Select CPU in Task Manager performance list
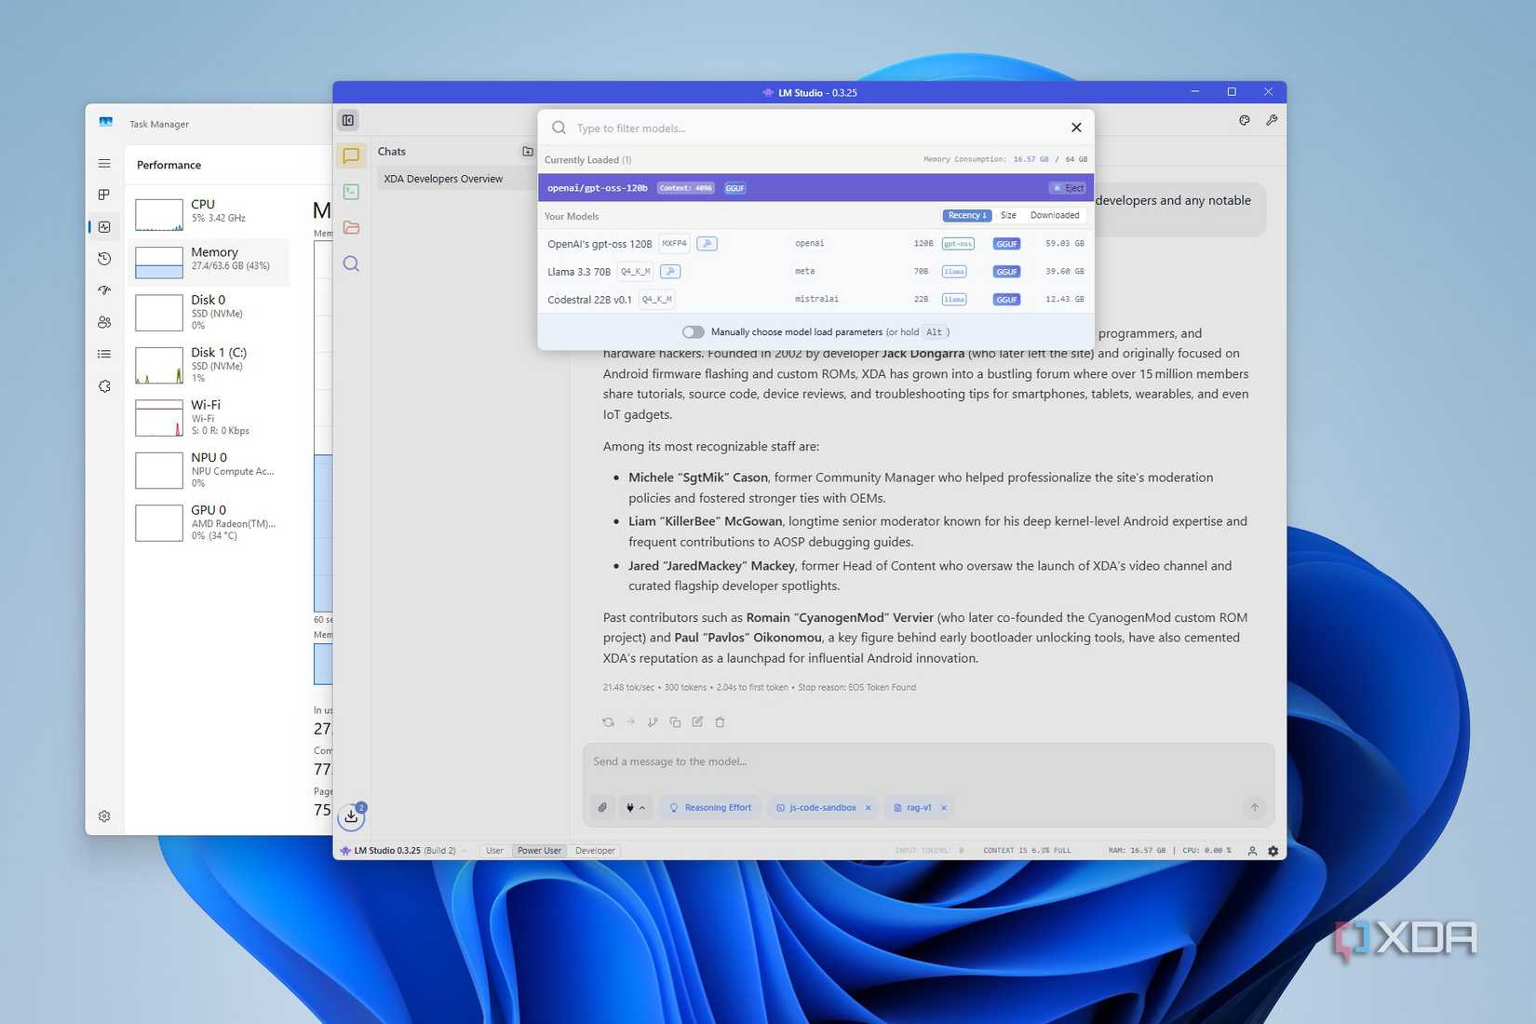The image size is (1536, 1024). tap(209, 213)
